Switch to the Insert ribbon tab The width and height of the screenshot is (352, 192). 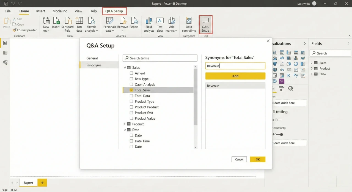(x=41, y=11)
